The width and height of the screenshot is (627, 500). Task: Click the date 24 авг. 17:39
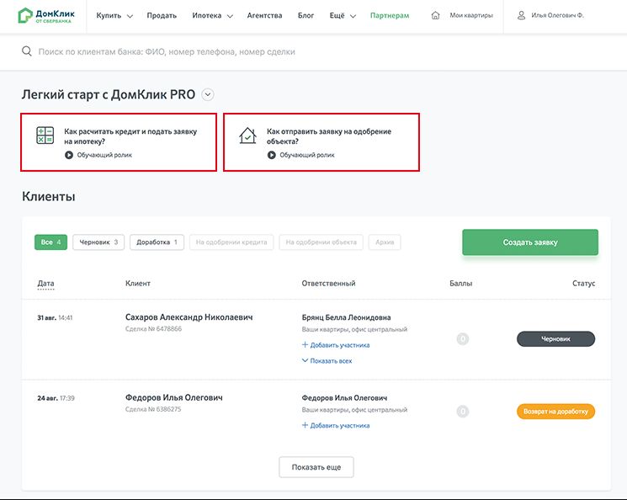(x=56, y=398)
